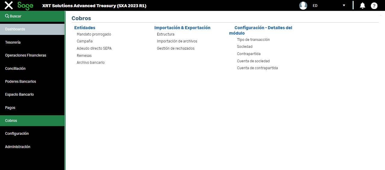The image size is (385, 170).
Task: Click the user avatar picture
Action: pyautogui.click(x=303, y=5)
